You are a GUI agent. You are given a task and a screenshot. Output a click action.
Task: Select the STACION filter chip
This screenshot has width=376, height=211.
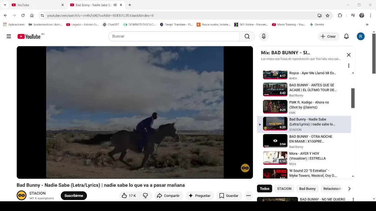284,189
